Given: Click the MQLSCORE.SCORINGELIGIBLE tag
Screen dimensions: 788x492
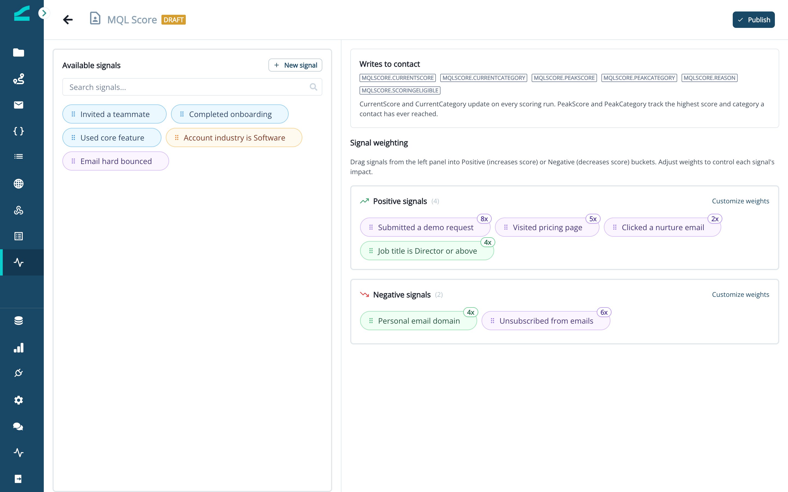Looking at the screenshot, I should coord(400,90).
